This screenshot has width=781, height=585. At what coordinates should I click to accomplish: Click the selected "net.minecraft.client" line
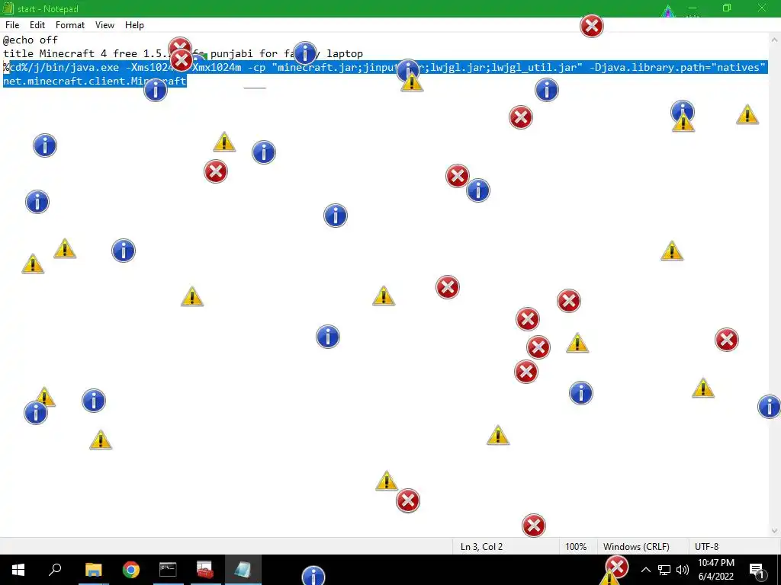click(95, 81)
